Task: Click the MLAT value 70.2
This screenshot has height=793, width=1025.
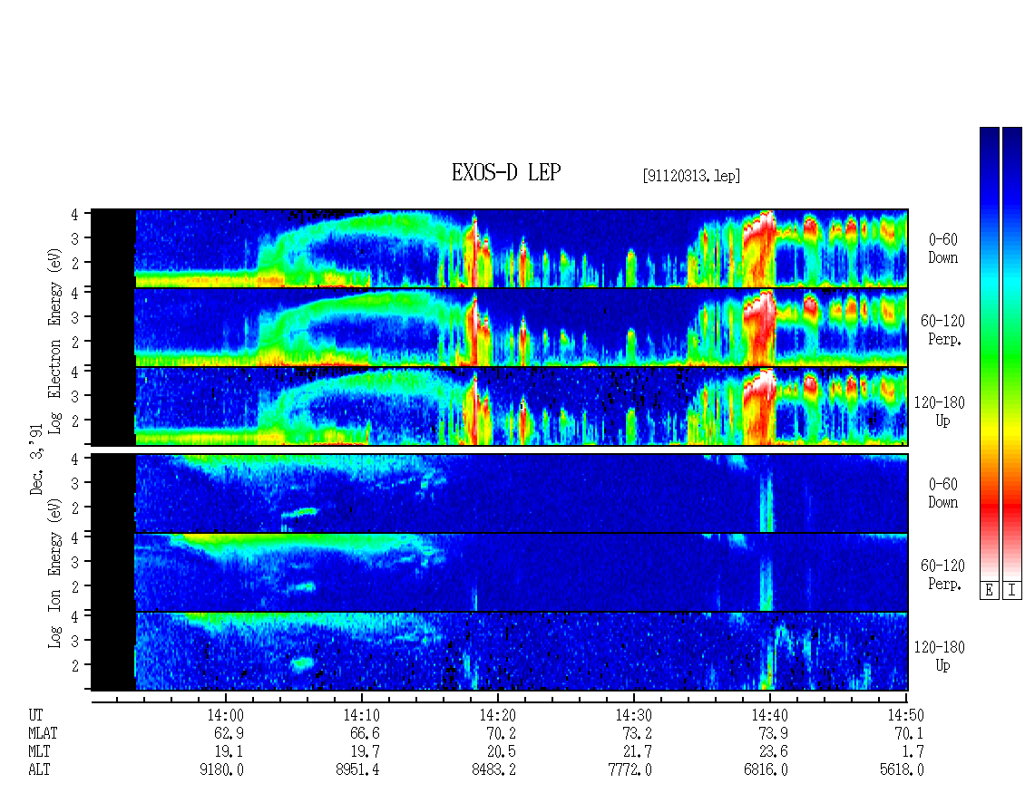Action: (x=502, y=733)
